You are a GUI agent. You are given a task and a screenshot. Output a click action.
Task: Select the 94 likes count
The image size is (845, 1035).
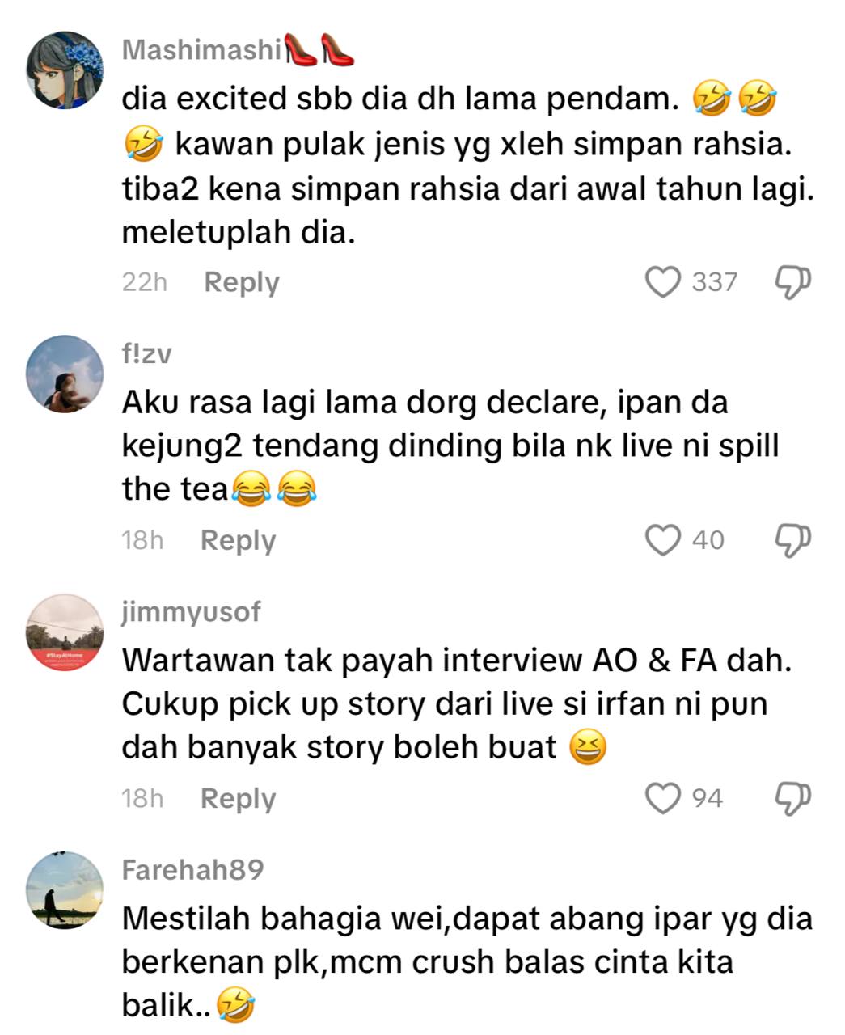[x=708, y=798]
